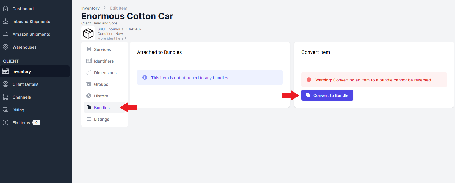
Task: Click the Client Details person icon
Action: click(x=6, y=84)
